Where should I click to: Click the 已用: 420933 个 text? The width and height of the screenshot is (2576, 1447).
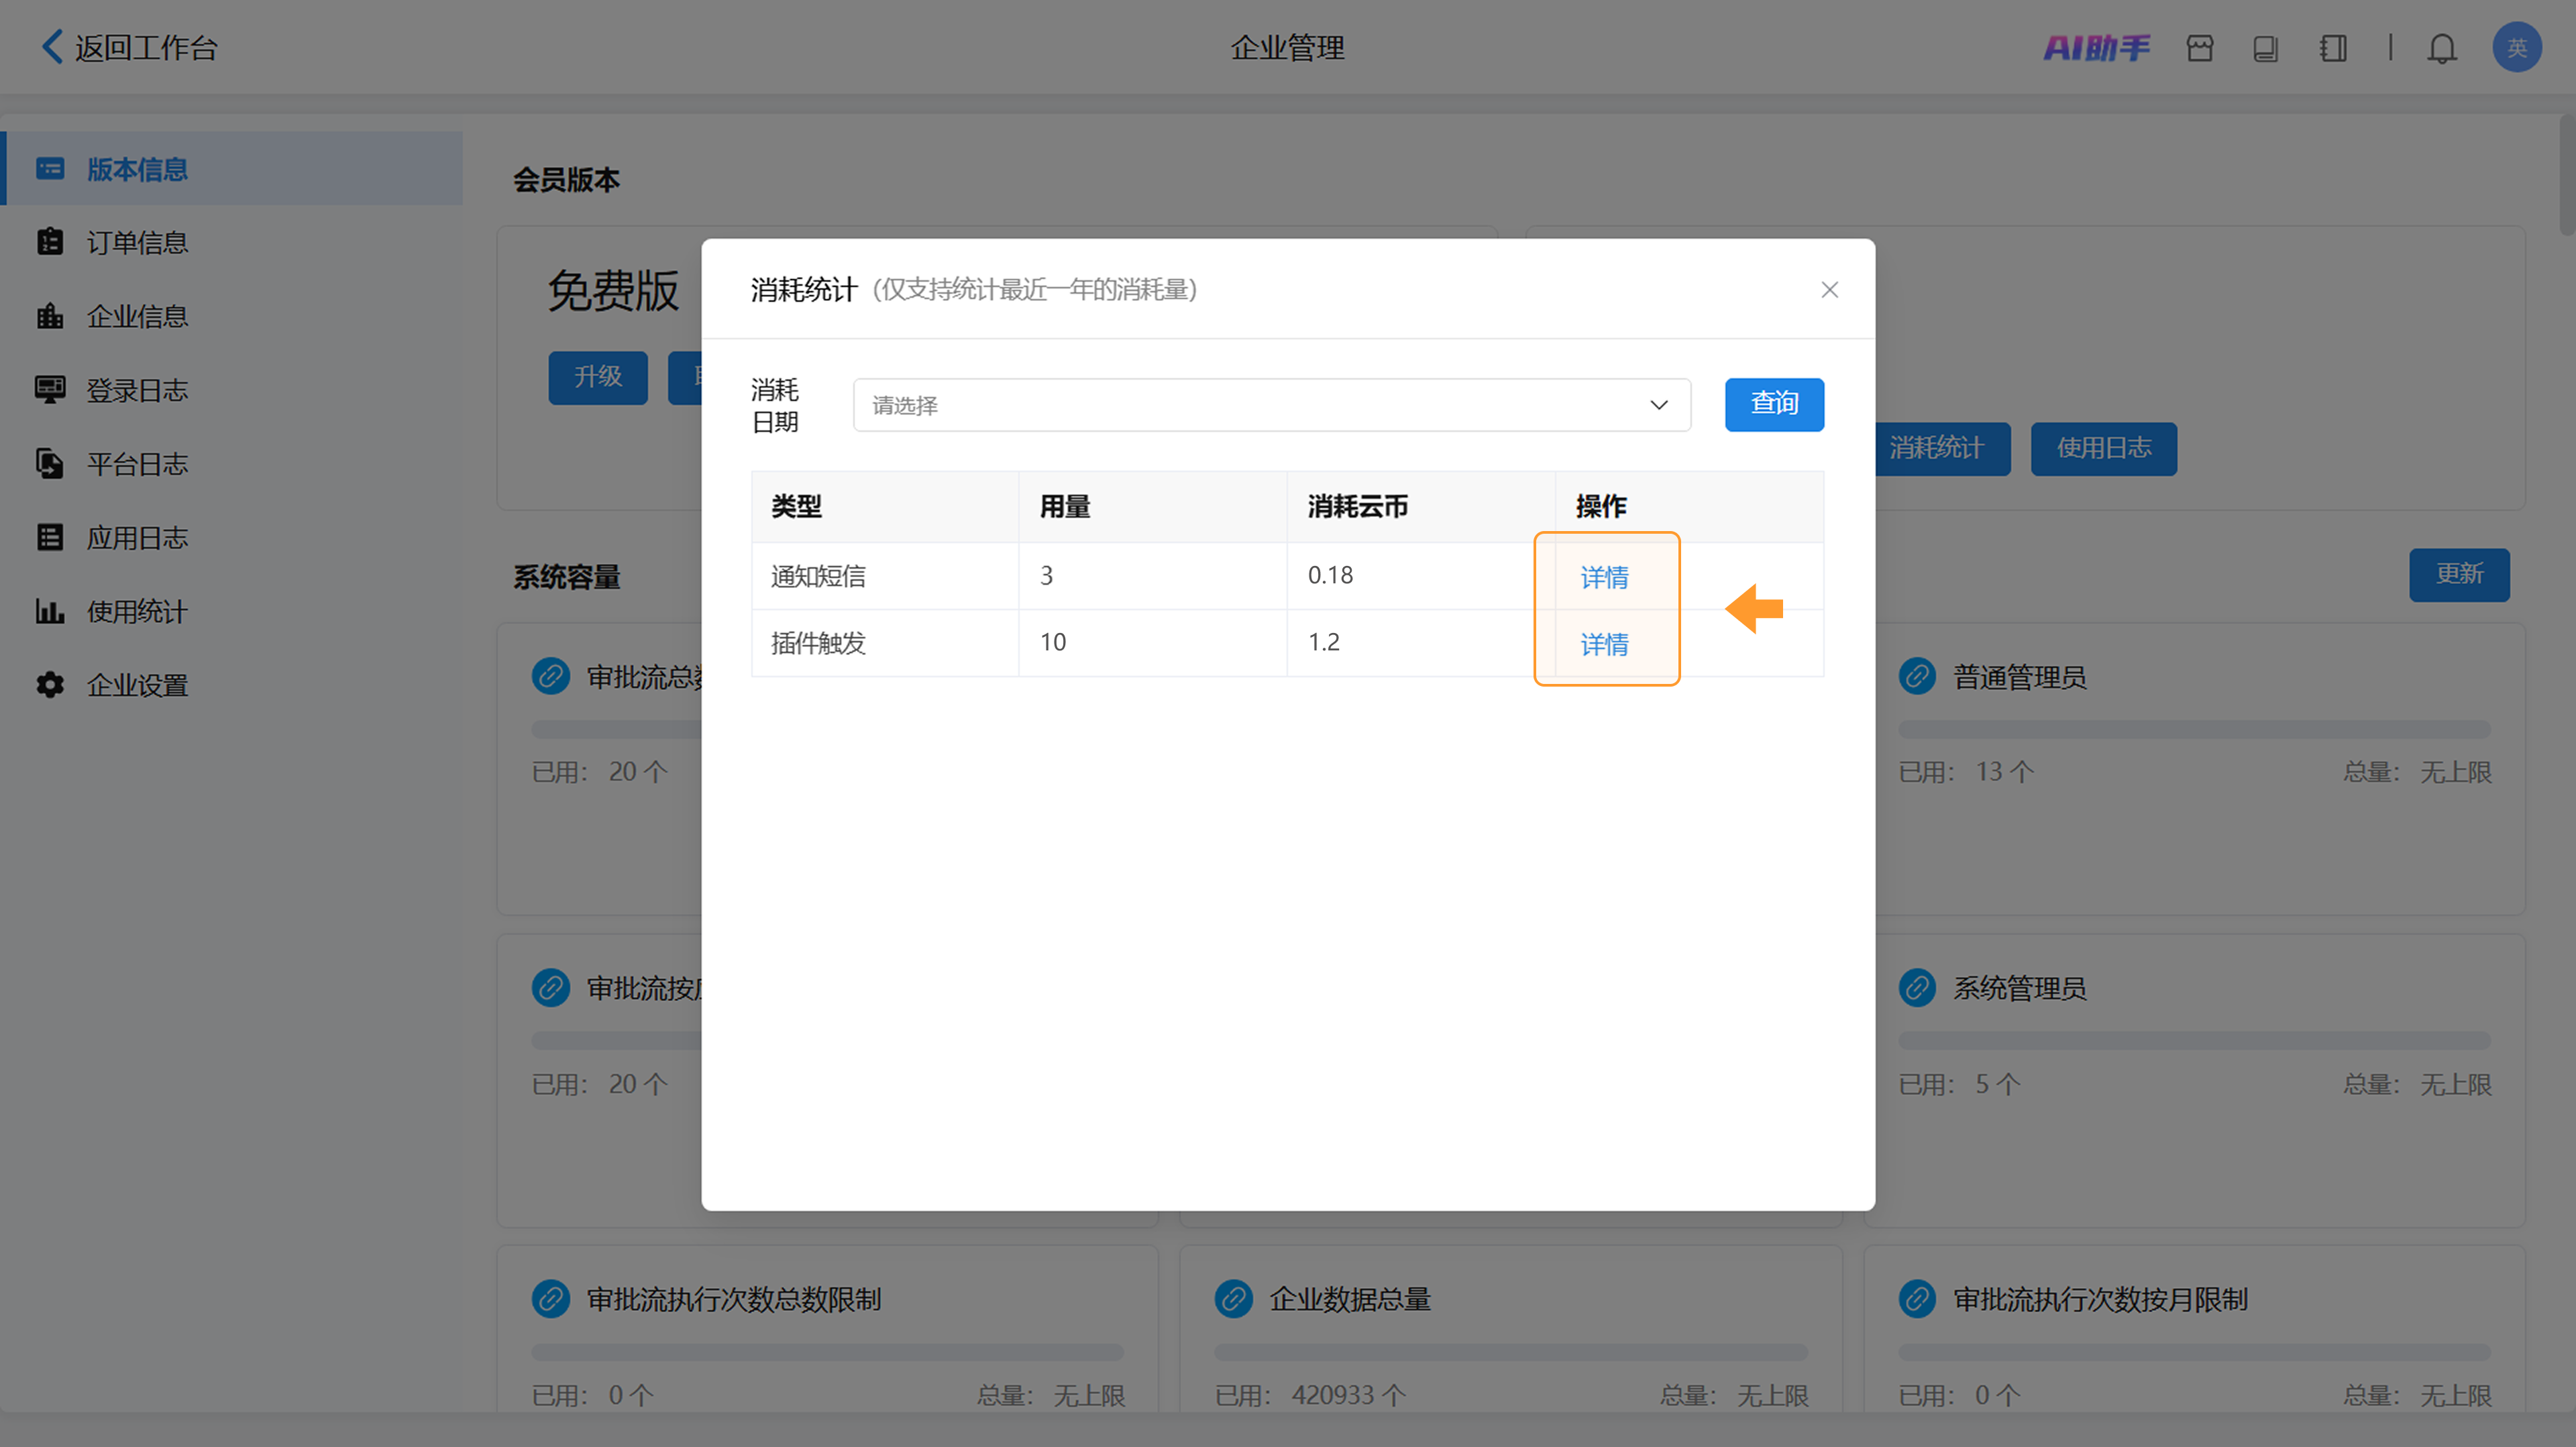click(x=1310, y=1395)
